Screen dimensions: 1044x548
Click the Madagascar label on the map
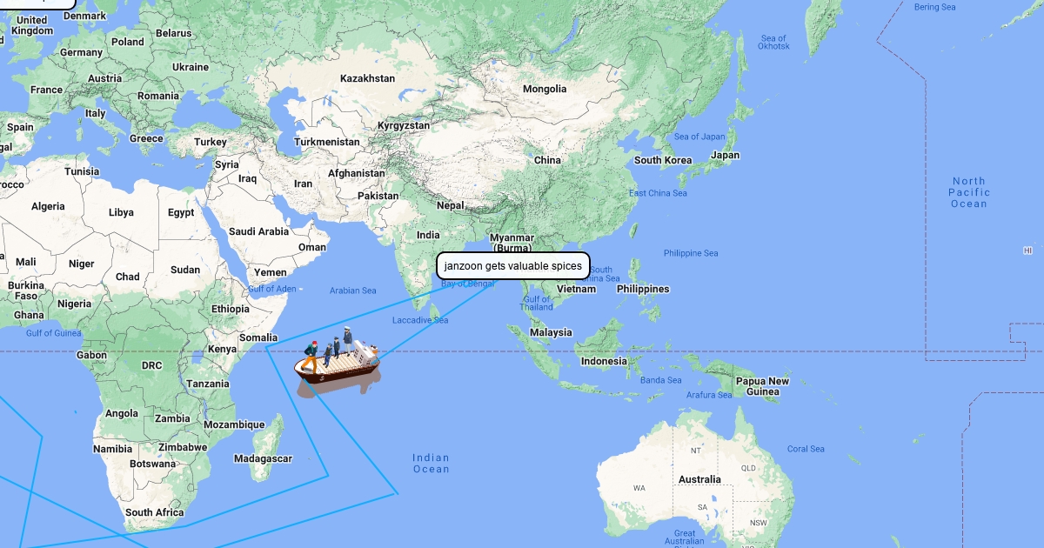pos(264,458)
